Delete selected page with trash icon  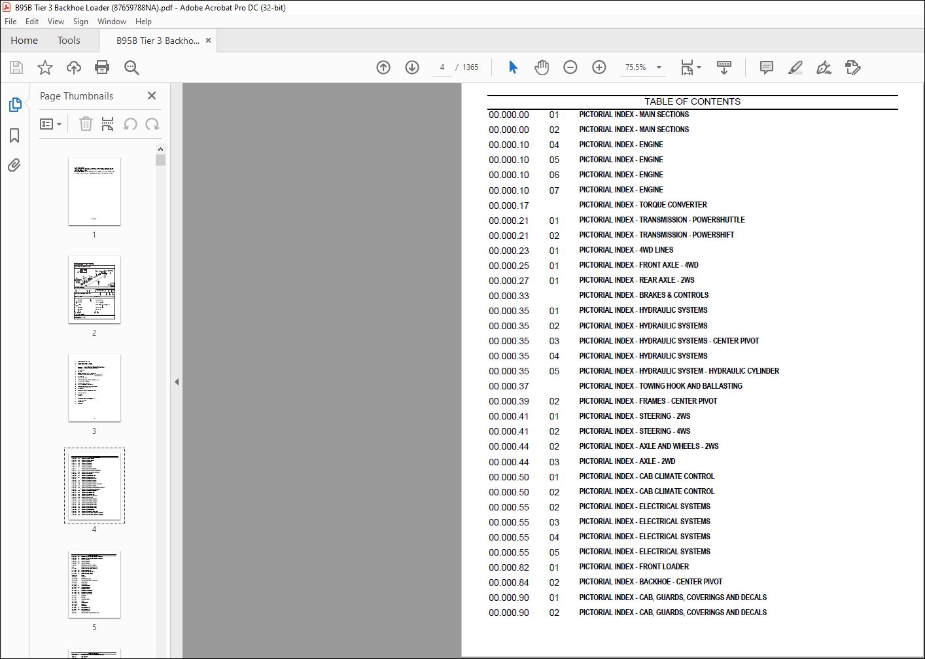(86, 124)
